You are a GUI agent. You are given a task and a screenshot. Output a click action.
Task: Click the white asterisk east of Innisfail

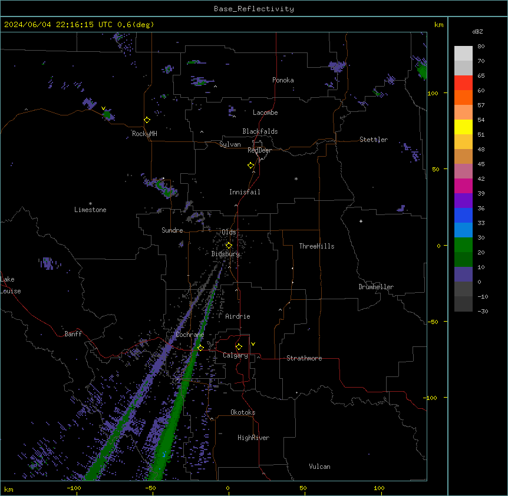coord(296,178)
